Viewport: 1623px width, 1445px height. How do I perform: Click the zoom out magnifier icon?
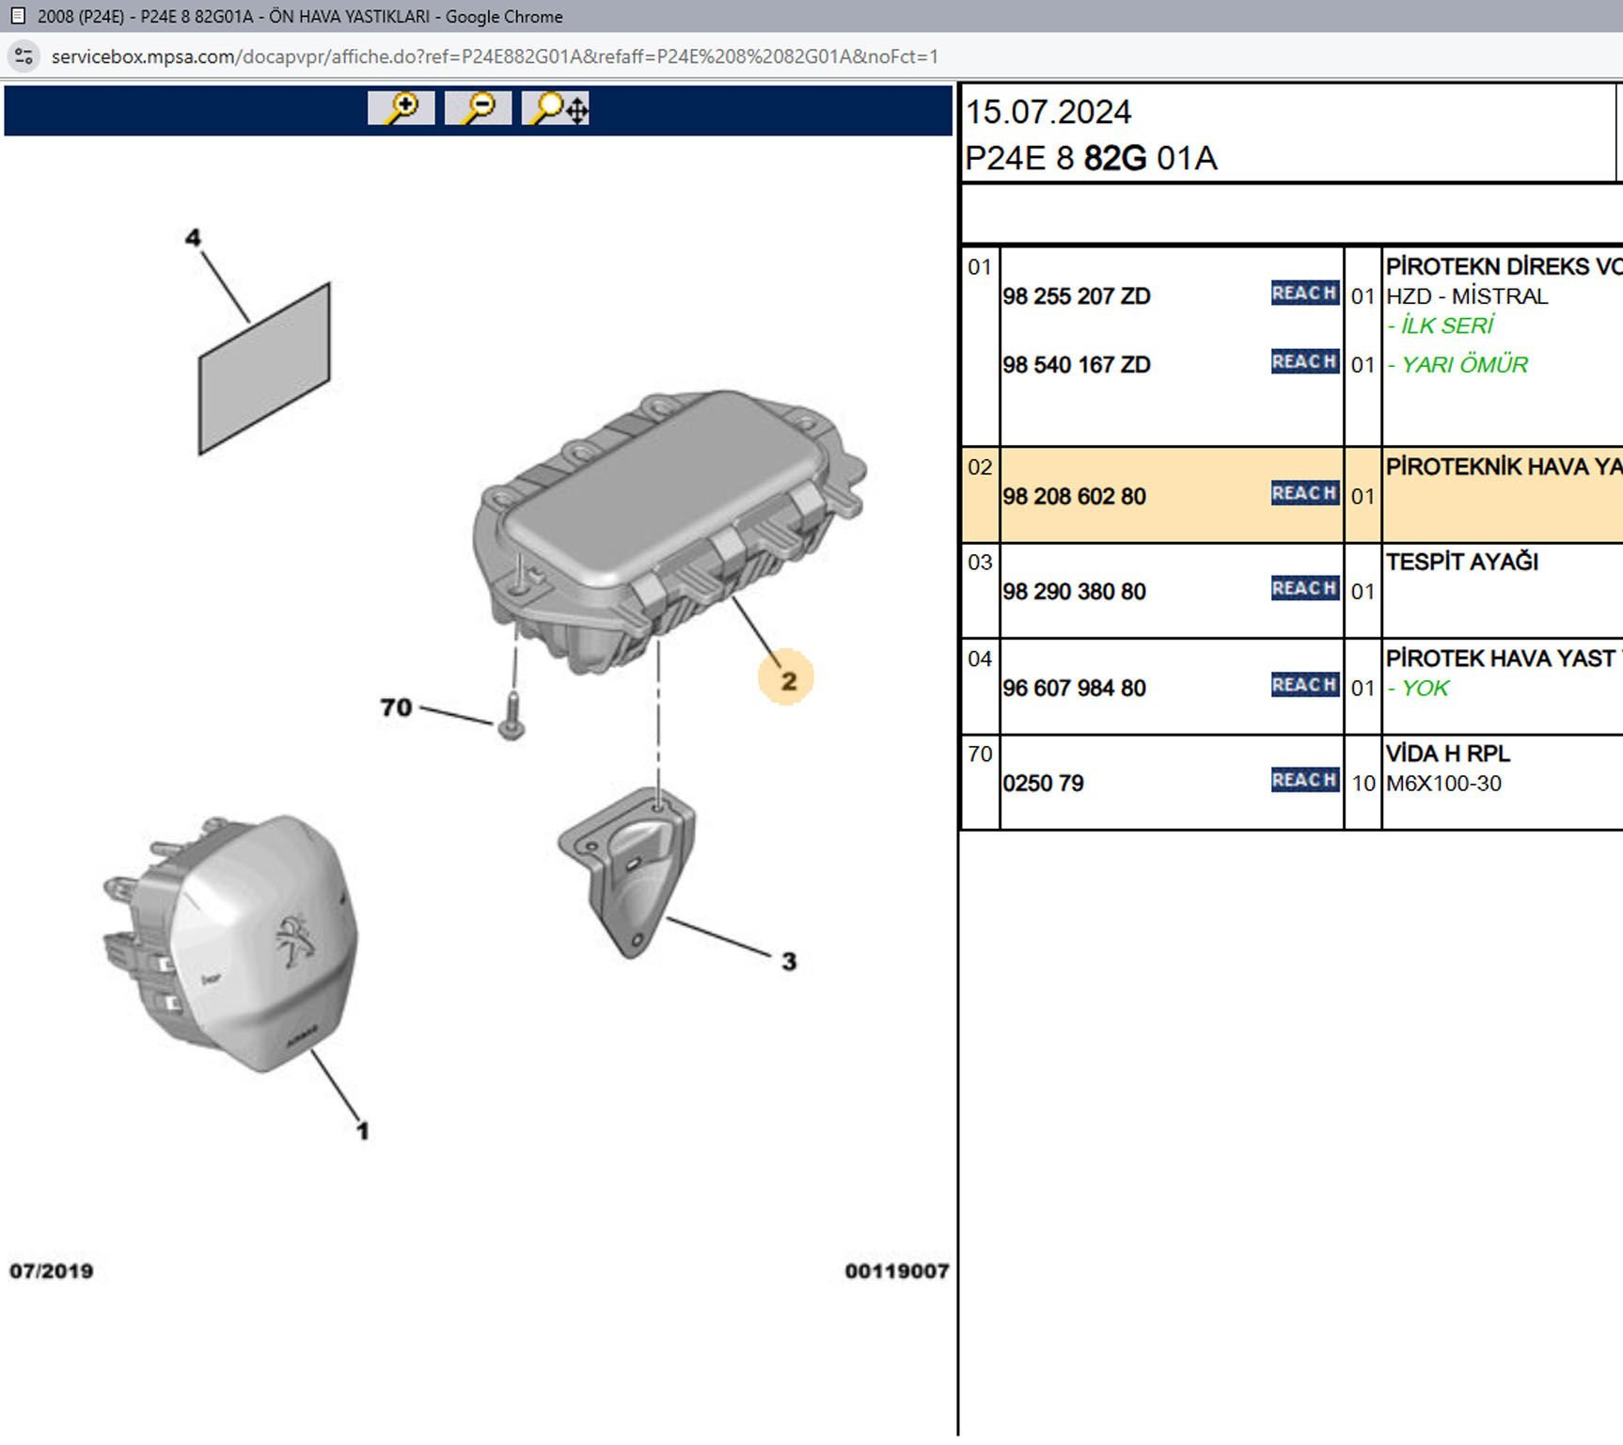click(x=478, y=108)
